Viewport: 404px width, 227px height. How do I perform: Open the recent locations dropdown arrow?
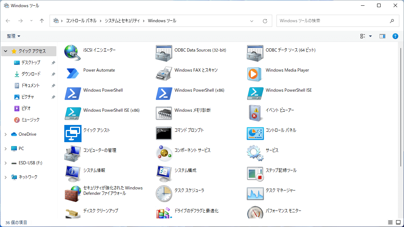31,21
